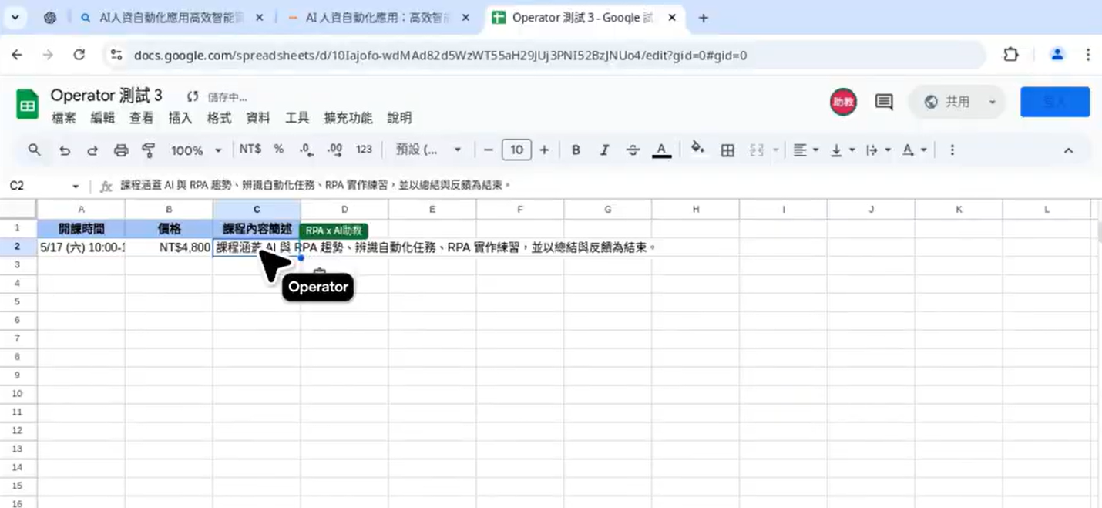This screenshot has width=1102, height=508.
Task: Open the Name box dropdown arrow
Action: [76, 187]
